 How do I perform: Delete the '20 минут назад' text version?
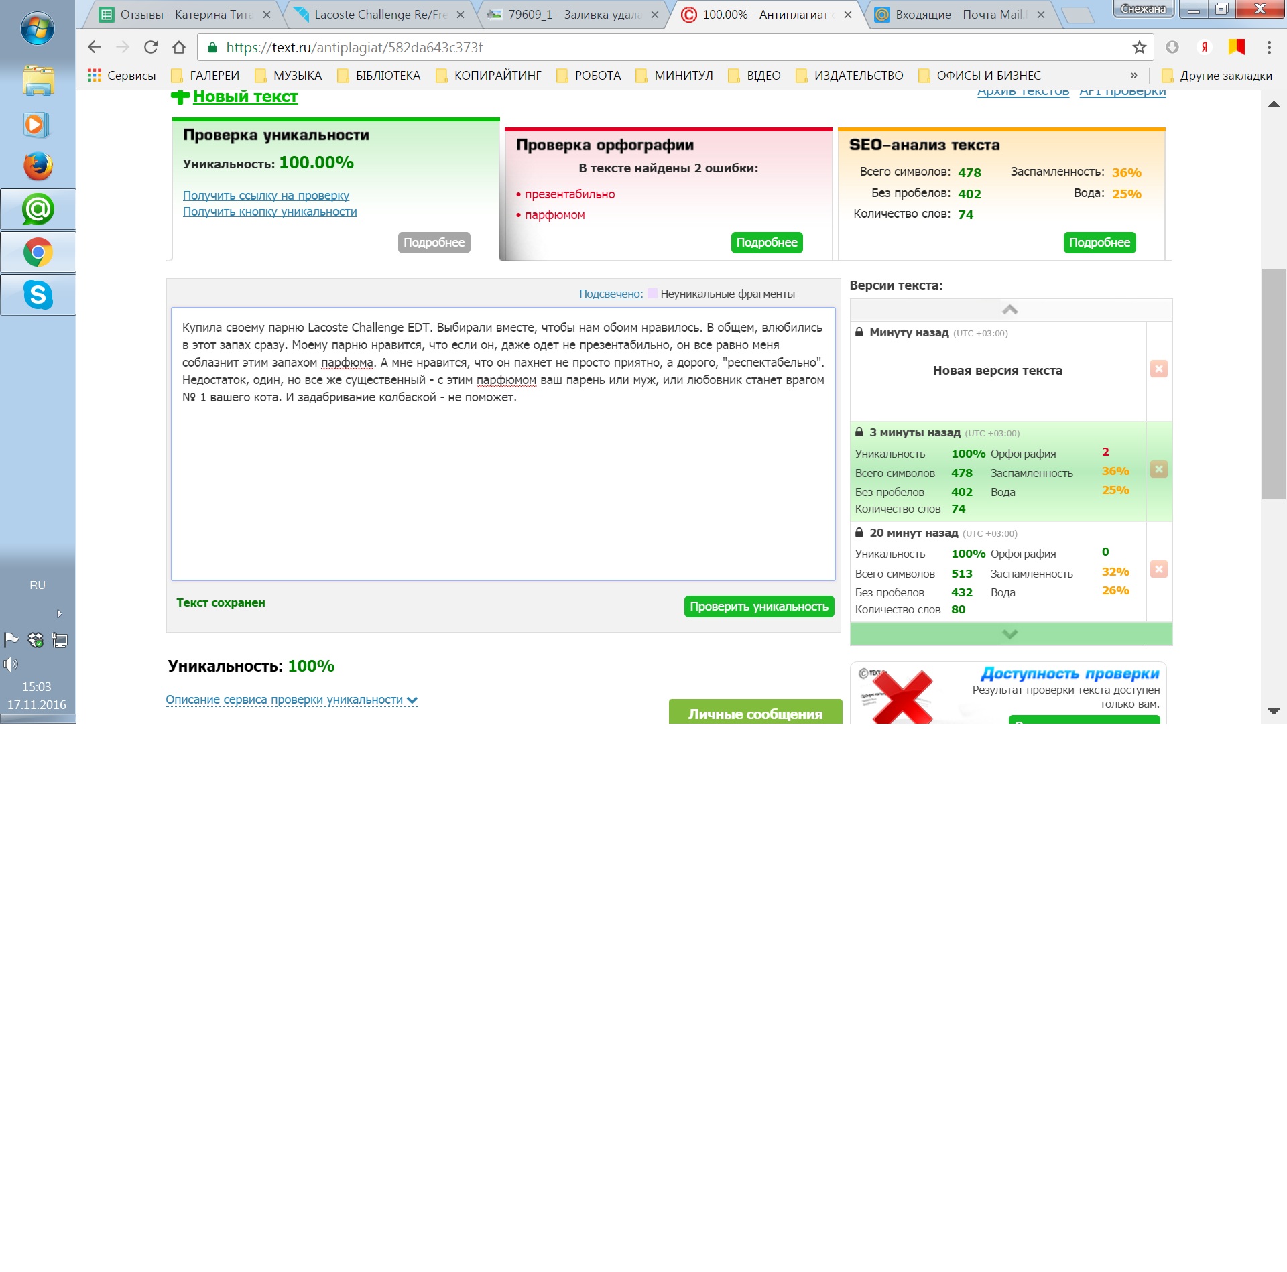point(1159,569)
